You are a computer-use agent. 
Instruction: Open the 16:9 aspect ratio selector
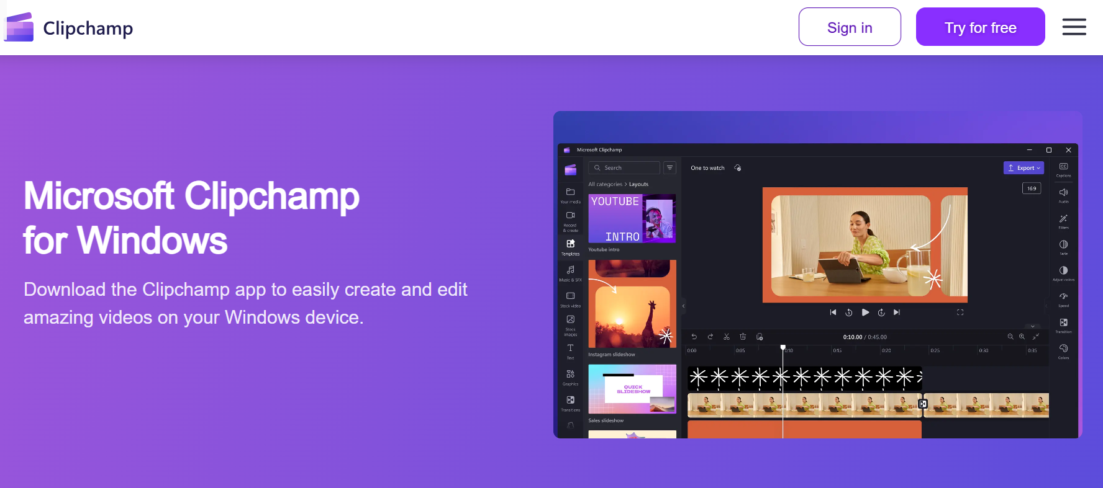1031,189
